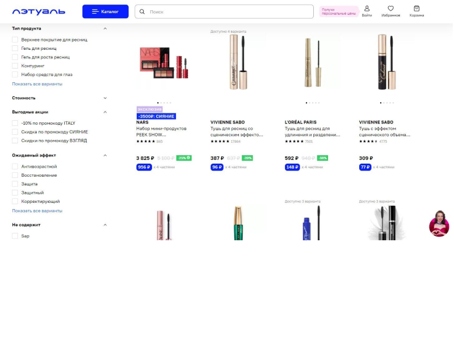
Task: Click the 309 ₽ price
Action: [366, 158]
